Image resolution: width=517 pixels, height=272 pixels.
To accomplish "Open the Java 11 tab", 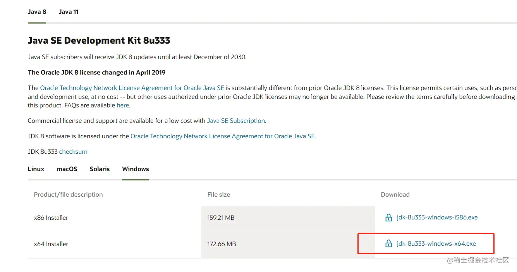I will coord(69,12).
